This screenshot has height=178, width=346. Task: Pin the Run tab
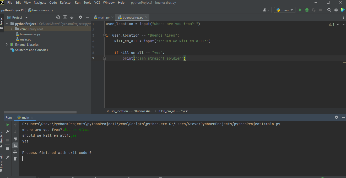pos(8,157)
